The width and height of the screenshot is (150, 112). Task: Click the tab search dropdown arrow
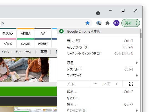(98, 13)
